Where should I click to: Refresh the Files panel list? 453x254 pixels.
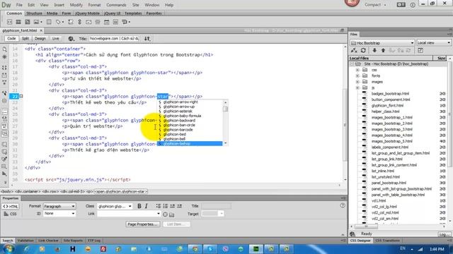point(363,50)
